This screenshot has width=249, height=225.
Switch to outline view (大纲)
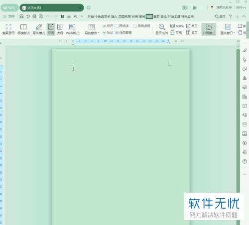(x=60, y=29)
